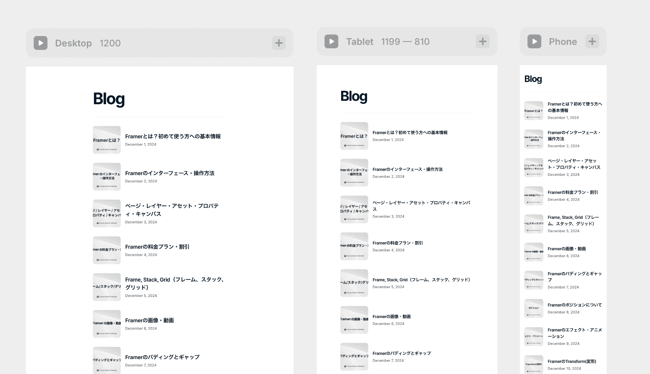The image size is (650, 374).
Task: Open 'Framerのパディングとギャップ' link in Desktop
Action: click(162, 357)
